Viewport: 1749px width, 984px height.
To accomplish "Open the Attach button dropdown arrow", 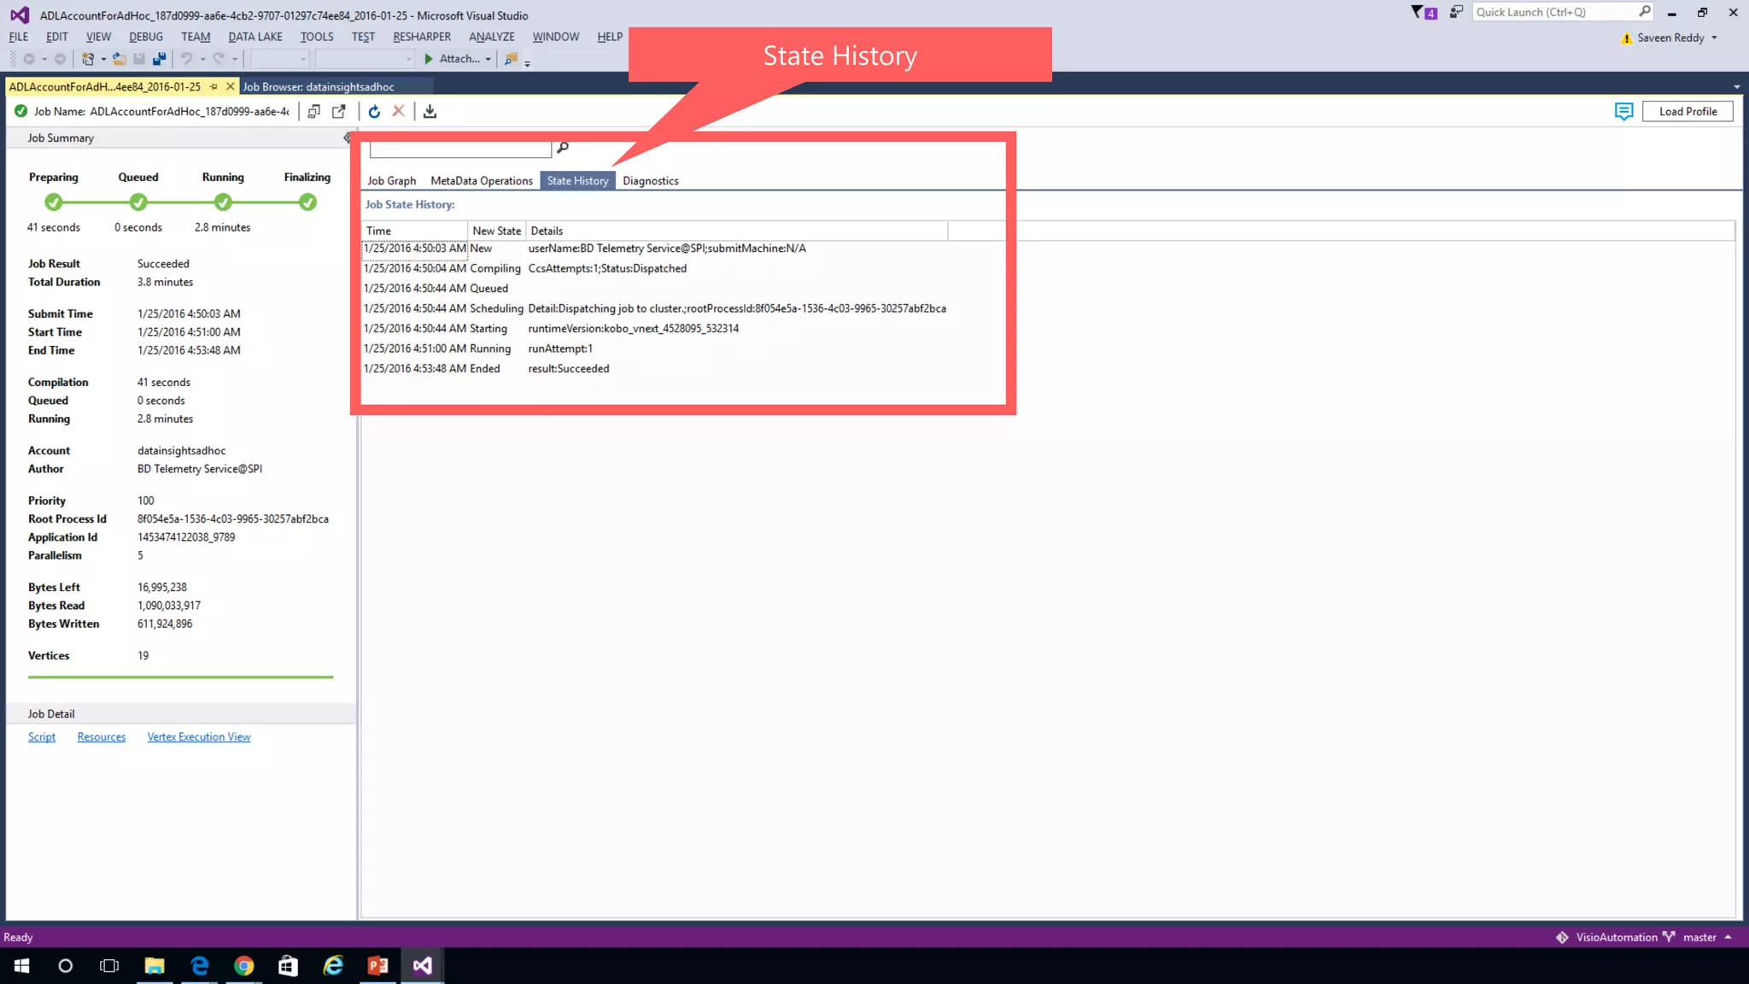I will pyautogui.click(x=488, y=60).
